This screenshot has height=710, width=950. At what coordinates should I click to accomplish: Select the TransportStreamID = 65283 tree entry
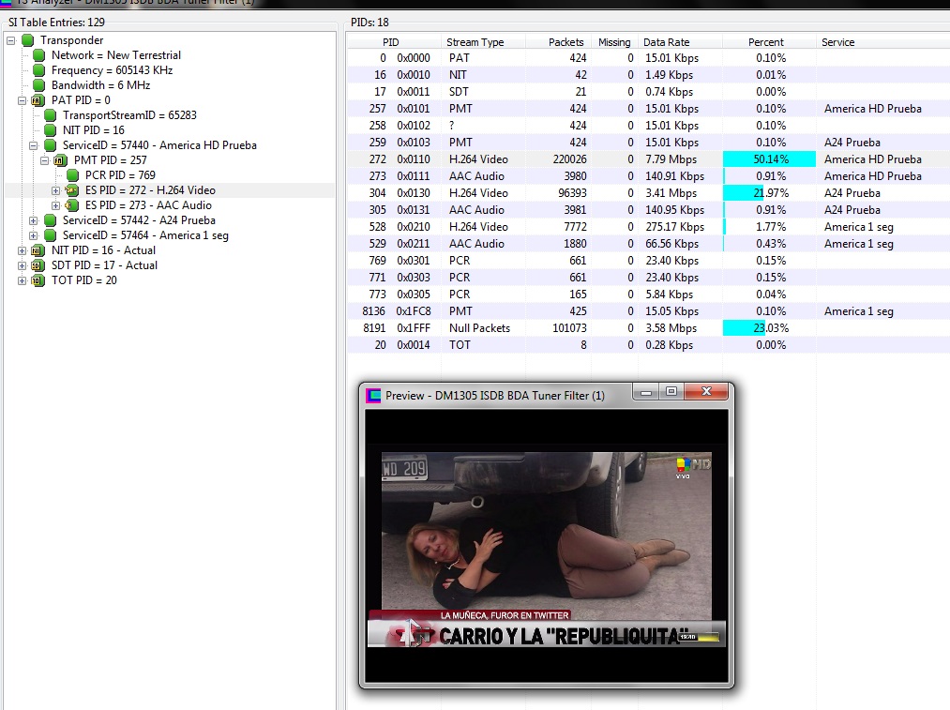coord(129,115)
